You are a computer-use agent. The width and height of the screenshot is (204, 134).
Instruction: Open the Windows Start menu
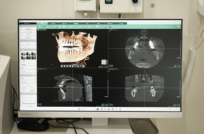79,109
